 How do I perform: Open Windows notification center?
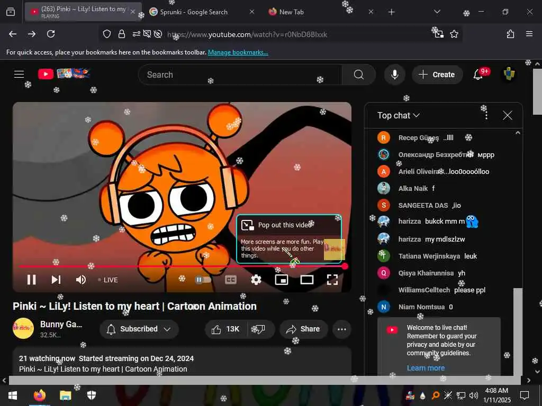coord(525,395)
